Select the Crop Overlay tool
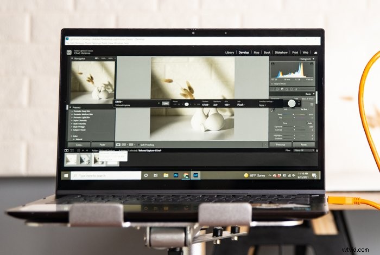 coord(273,89)
